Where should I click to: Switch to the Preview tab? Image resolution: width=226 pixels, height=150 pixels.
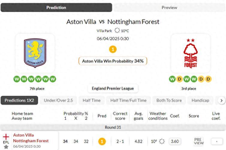click(x=169, y=7)
